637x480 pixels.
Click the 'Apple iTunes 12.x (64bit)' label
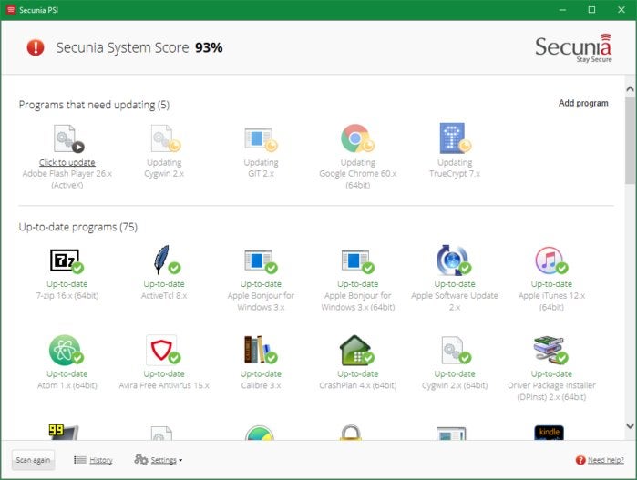(551, 301)
